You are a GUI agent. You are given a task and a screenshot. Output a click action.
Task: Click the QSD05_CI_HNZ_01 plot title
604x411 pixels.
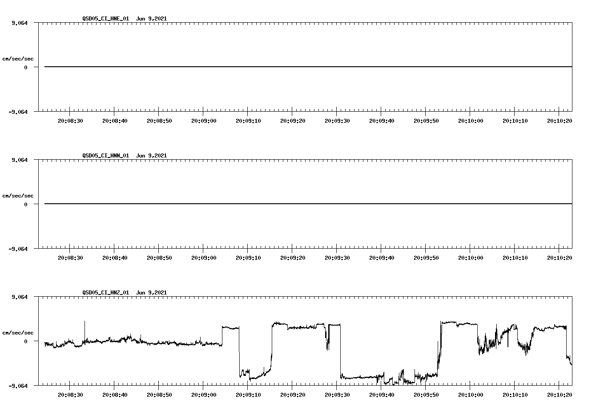pos(125,293)
